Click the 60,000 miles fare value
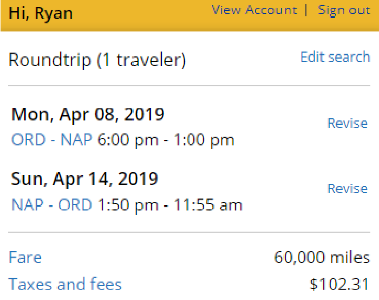 (x=322, y=257)
